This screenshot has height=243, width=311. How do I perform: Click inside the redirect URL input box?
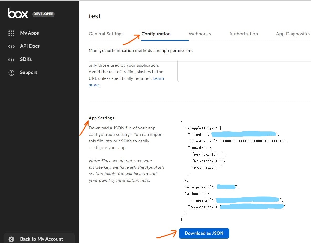pyautogui.click(x=244, y=71)
